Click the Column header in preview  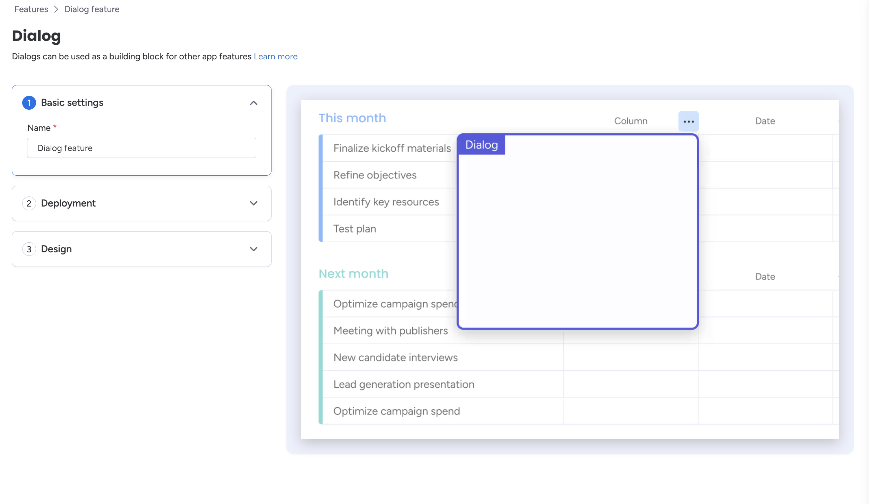[x=630, y=121]
